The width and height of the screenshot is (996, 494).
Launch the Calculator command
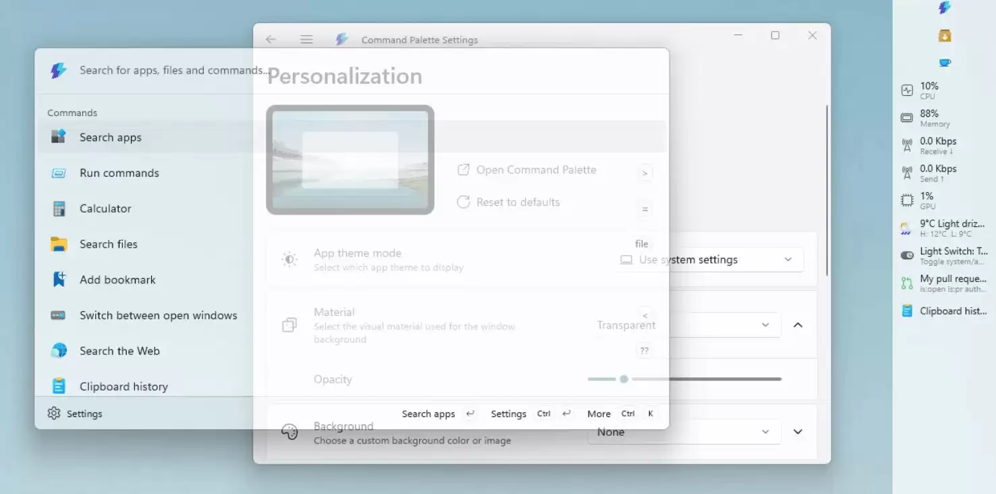click(105, 209)
